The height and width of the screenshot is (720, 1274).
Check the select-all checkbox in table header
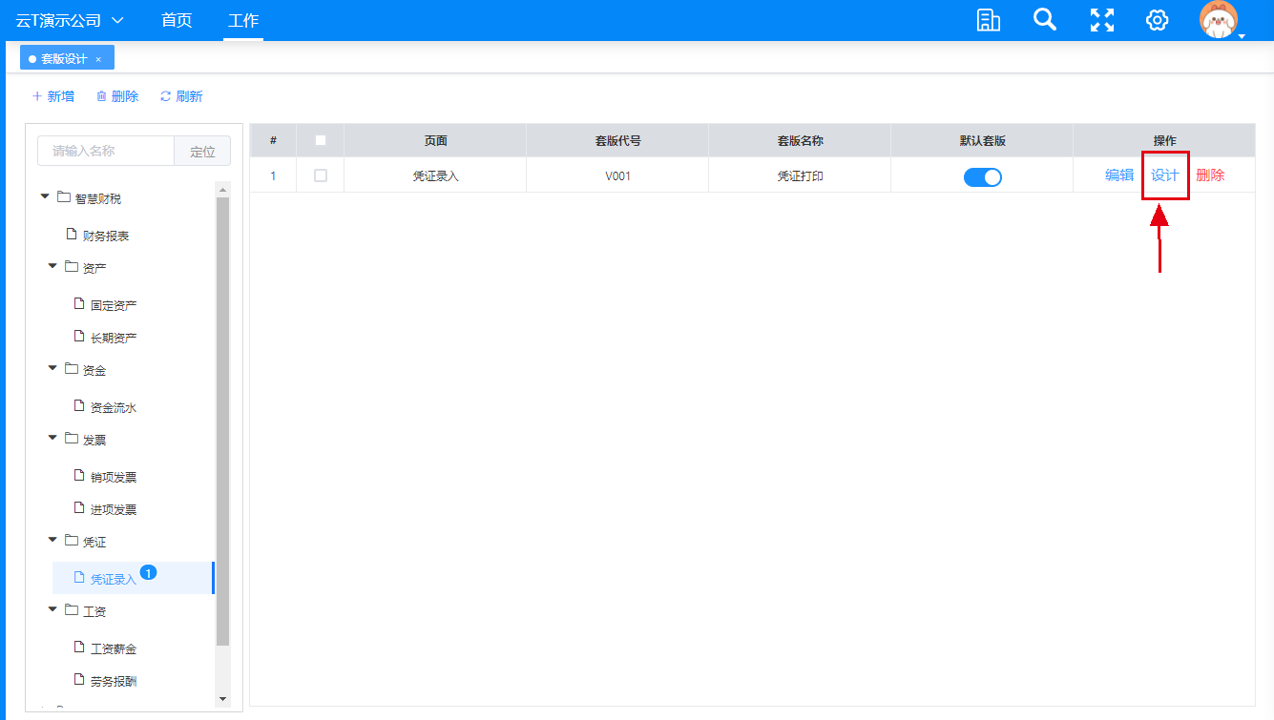tap(321, 140)
